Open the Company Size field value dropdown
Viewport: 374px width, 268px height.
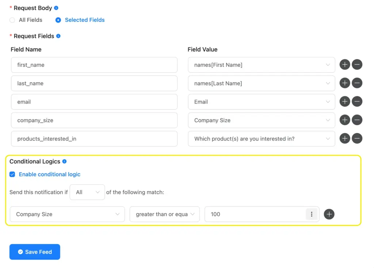pyautogui.click(x=262, y=120)
